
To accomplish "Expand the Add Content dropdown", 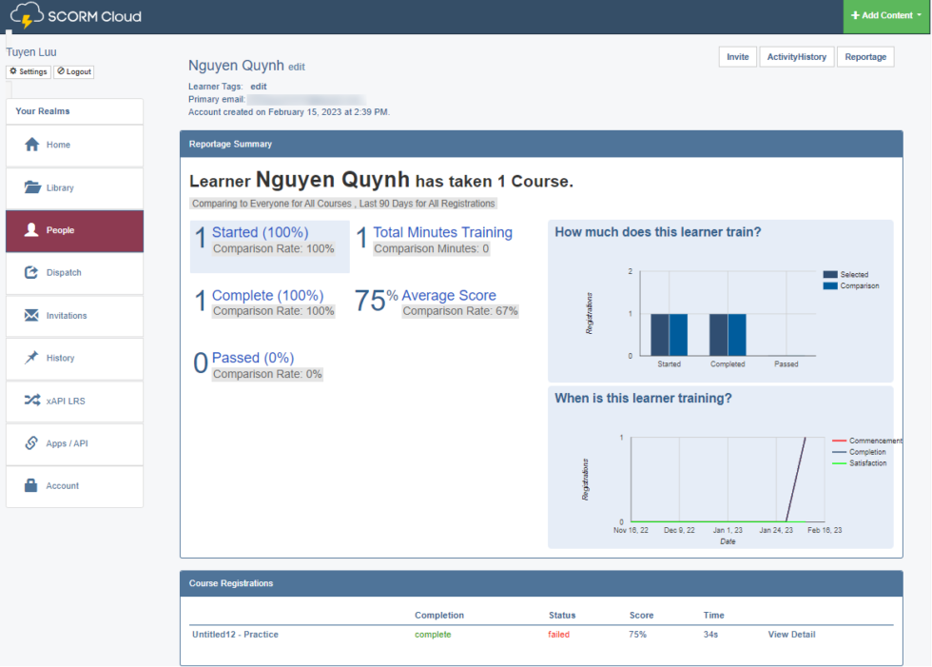I will tap(885, 15).
